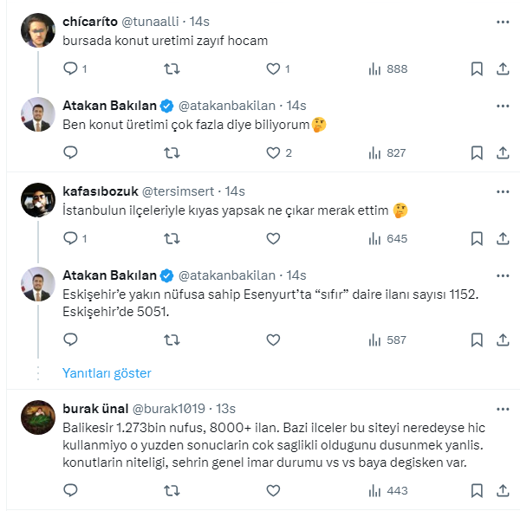Open more options on burak ünal's tweet
The height and width of the screenshot is (511, 520).
[503, 408]
